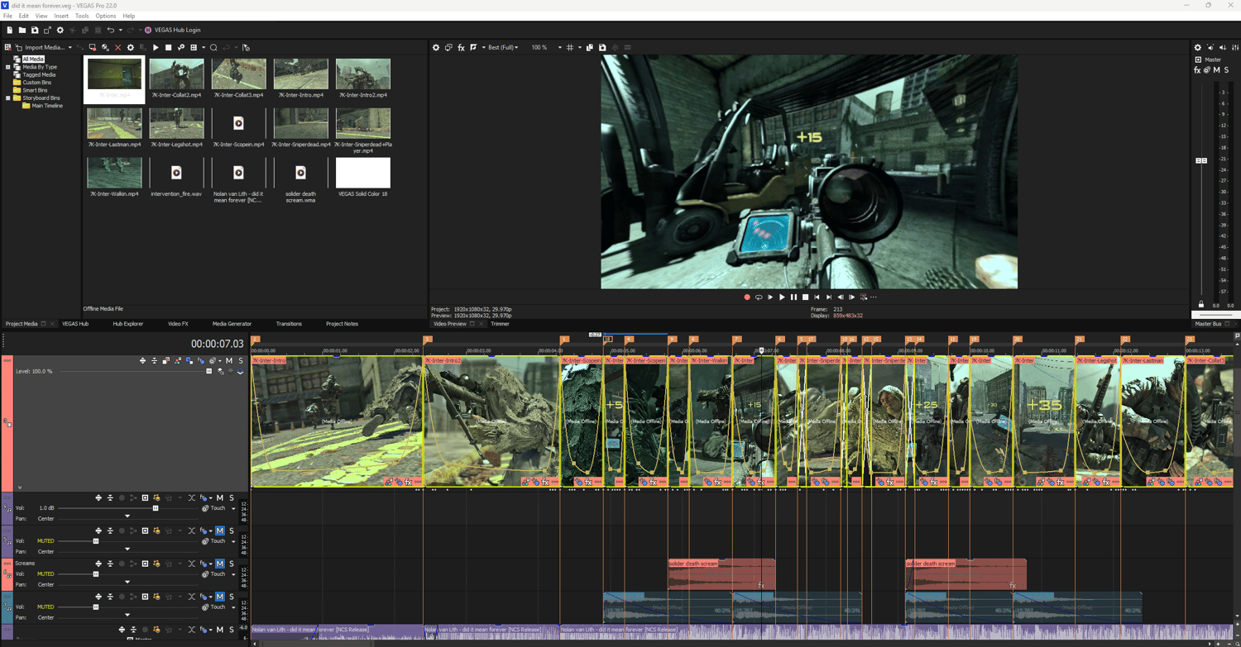
Task: Click Video Output FX icon in preview toolbar
Action: [461, 48]
